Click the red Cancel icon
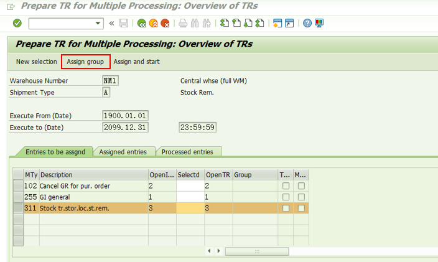 [165, 23]
